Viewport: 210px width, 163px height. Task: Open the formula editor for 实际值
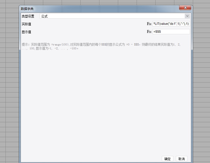coord(149,24)
